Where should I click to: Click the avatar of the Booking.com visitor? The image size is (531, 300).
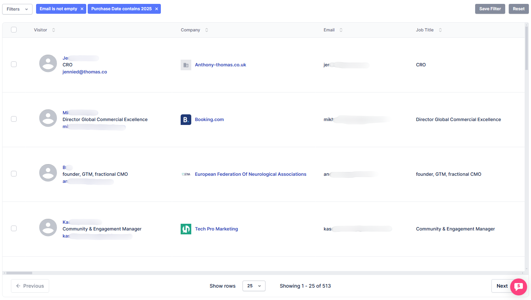[x=48, y=118]
